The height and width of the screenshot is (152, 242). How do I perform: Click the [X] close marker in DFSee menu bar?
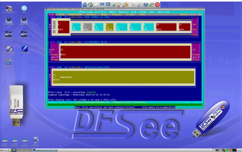tap(199, 14)
